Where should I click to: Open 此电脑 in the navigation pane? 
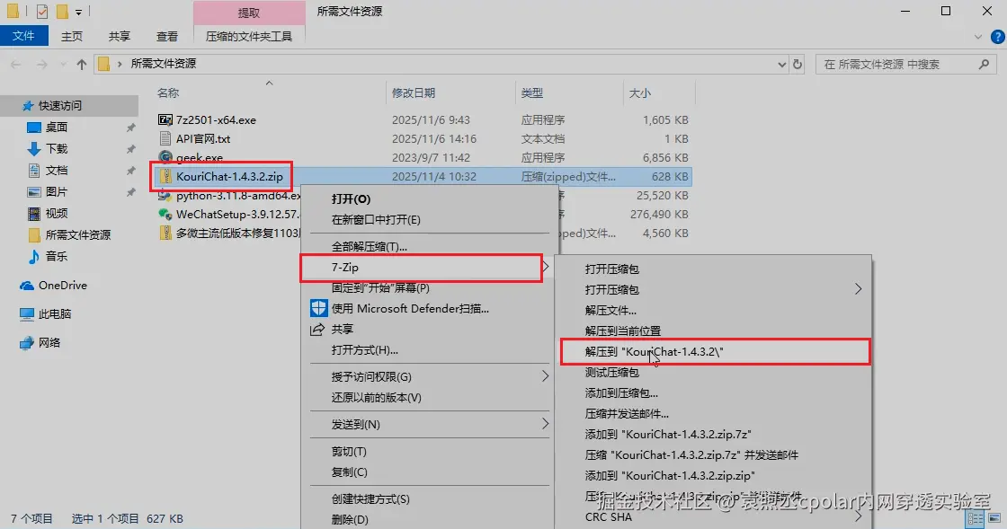click(55, 314)
